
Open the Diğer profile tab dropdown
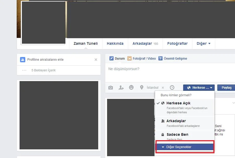[203, 44]
